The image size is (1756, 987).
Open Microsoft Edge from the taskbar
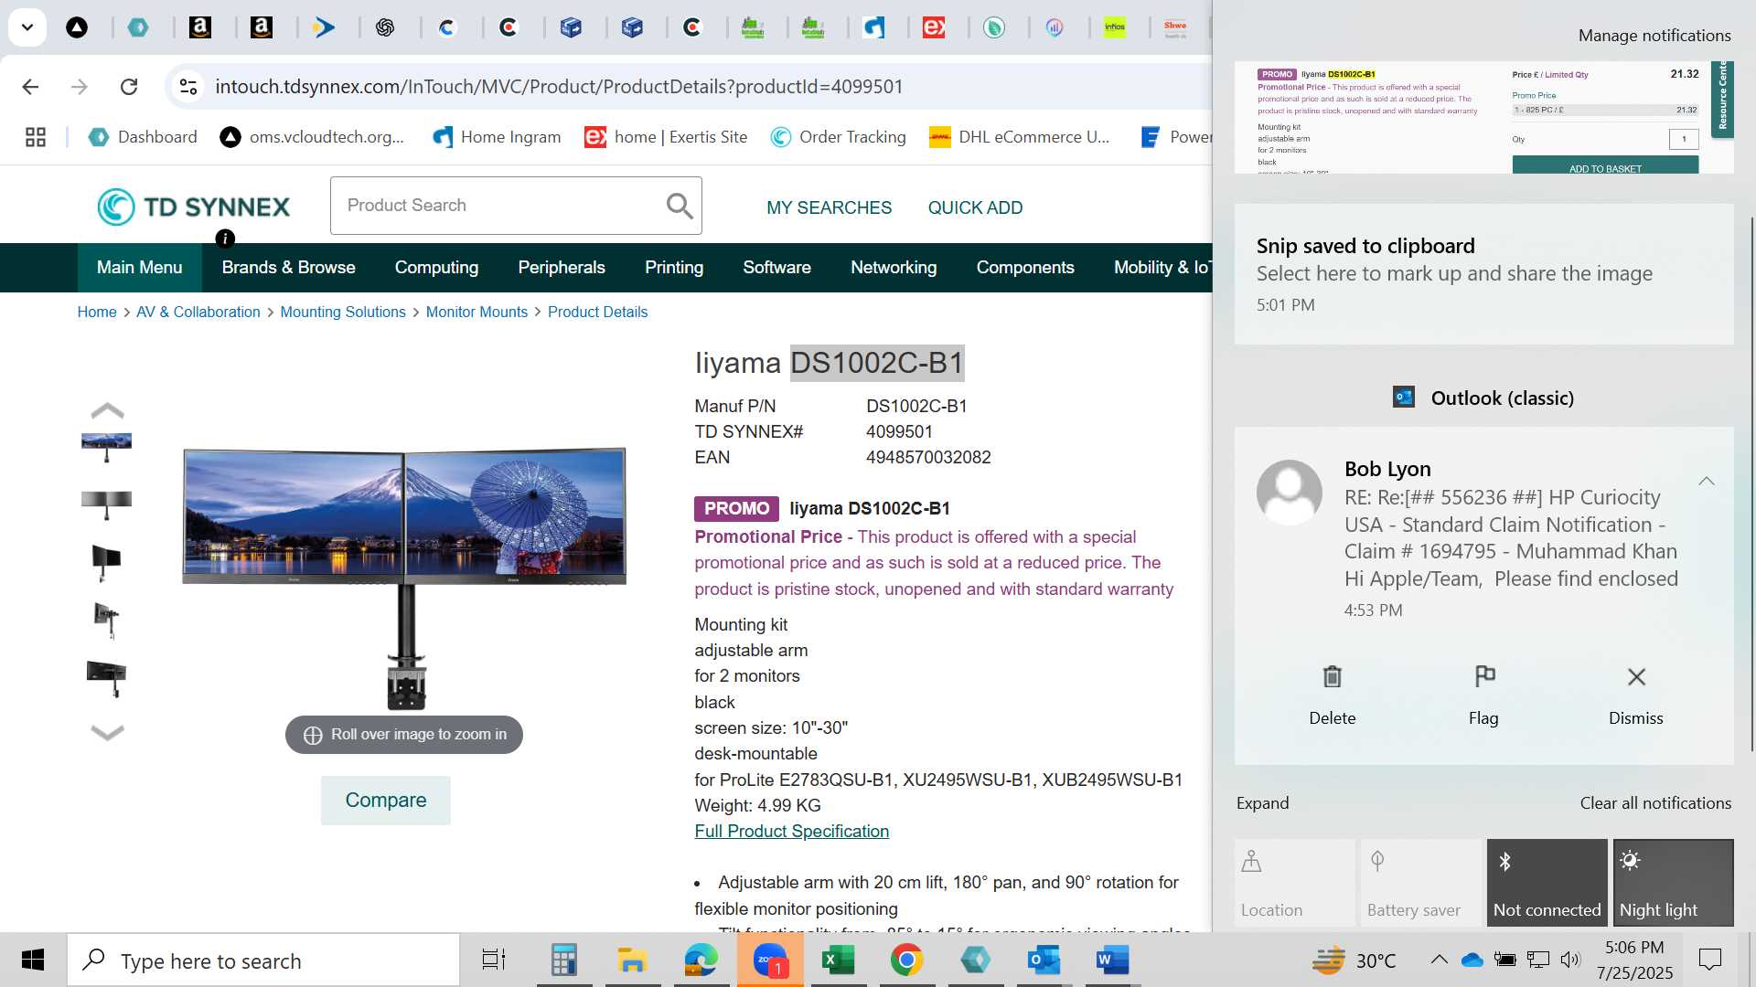pyautogui.click(x=701, y=960)
